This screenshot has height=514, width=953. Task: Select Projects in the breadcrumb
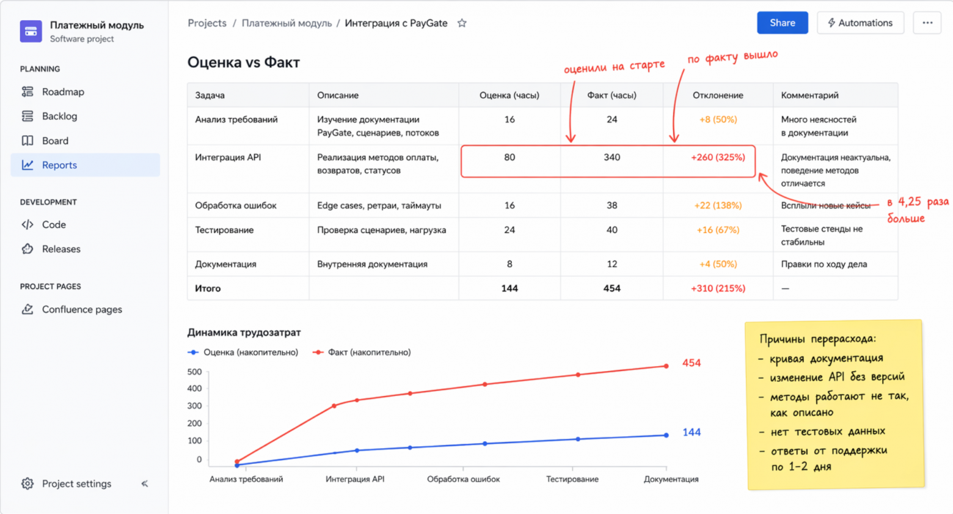pyautogui.click(x=206, y=23)
